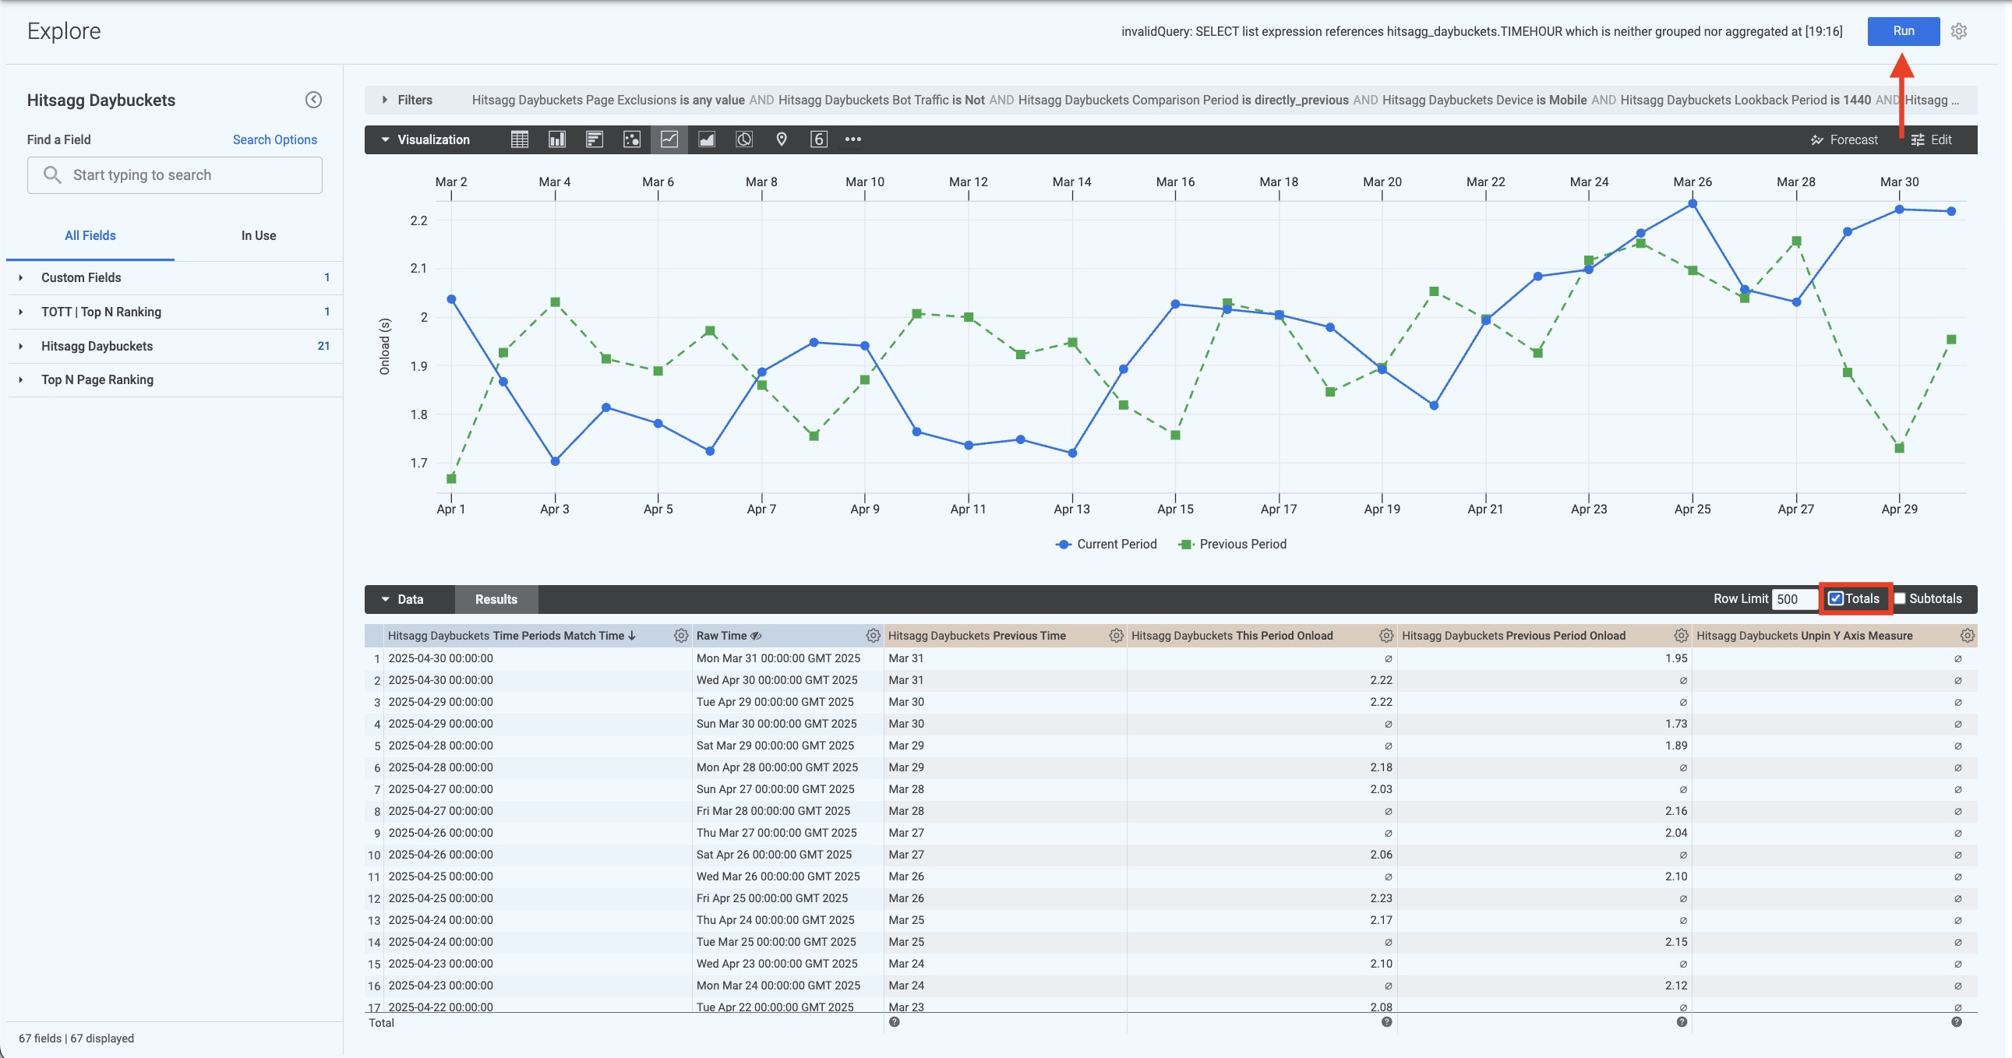Image resolution: width=2012 pixels, height=1058 pixels.
Task: Open Explore settings gear menu
Action: (x=1959, y=31)
